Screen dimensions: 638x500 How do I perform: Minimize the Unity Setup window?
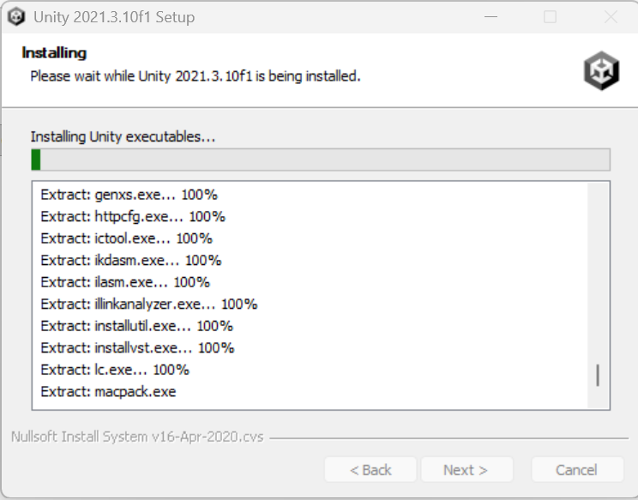[x=491, y=17]
